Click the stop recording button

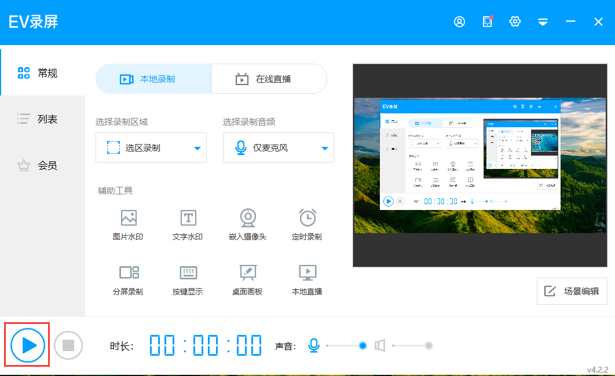coord(68,345)
